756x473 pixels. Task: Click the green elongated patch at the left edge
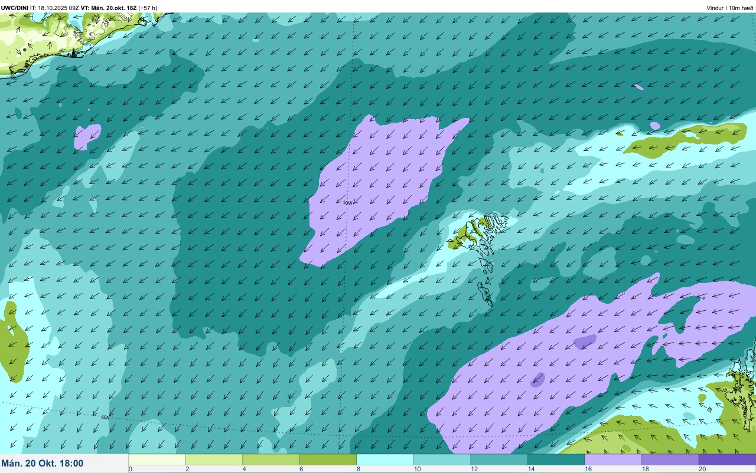(x=13, y=341)
